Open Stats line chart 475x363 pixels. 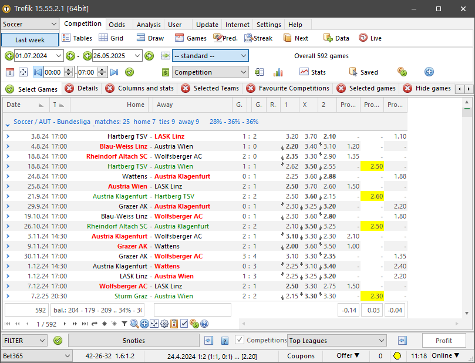pyautogui.click(x=312, y=72)
